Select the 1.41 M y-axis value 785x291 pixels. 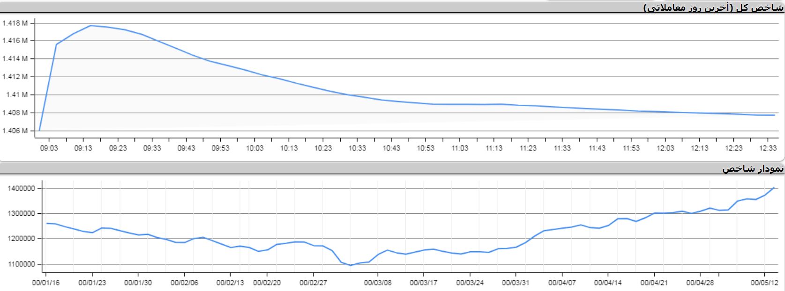point(17,95)
